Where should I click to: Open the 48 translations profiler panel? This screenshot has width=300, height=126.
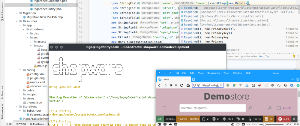pos(241,119)
